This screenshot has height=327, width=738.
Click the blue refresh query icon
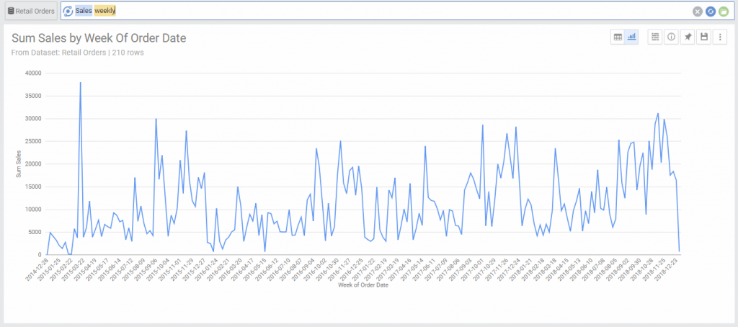710,12
